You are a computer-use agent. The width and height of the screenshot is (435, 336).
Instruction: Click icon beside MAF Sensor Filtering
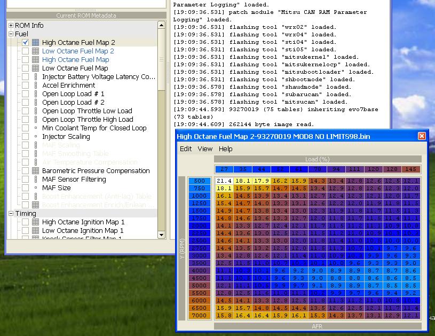click(x=35, y=179)
